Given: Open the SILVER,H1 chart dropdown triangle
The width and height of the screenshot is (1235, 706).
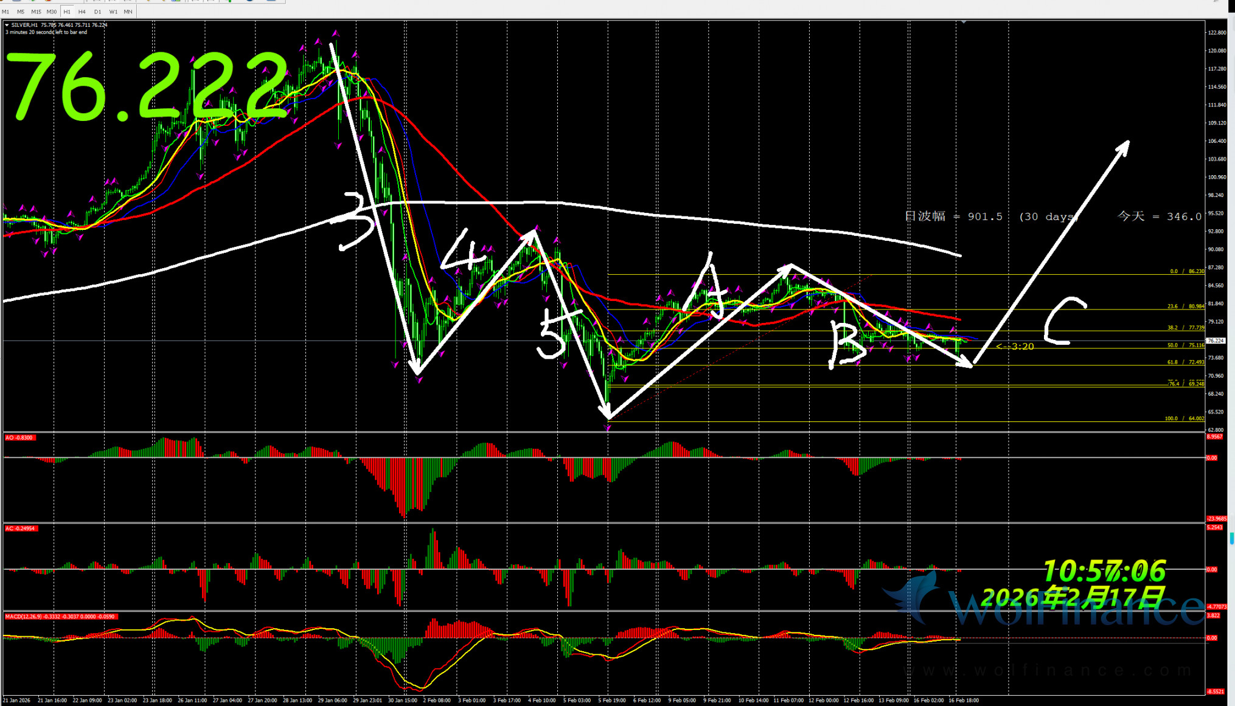Looking at the screenshot, I should (7, 25).
